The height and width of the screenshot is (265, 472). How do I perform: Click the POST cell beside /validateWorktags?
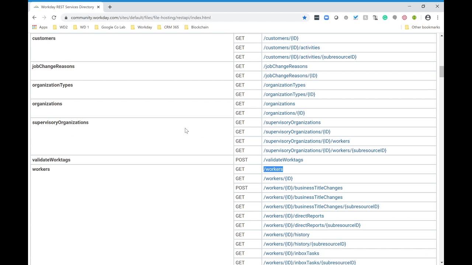pyautogui.click(x=248, y=160)
